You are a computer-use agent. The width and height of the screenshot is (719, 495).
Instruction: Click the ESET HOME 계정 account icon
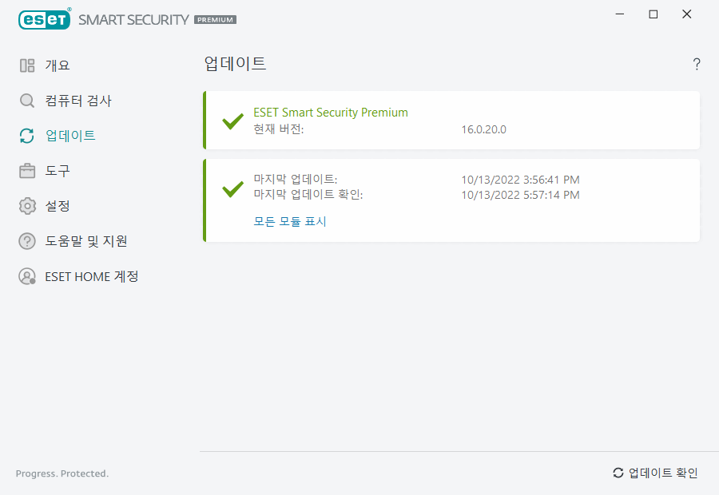coord(26,276)
